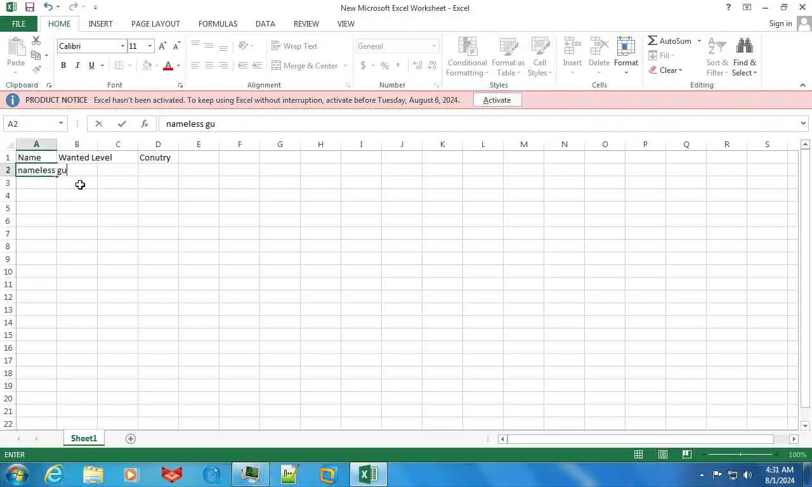Open Conditional Formatting menu
Image resolution: width=812 pixels, height=487 pixels.
tap(468, 56)
